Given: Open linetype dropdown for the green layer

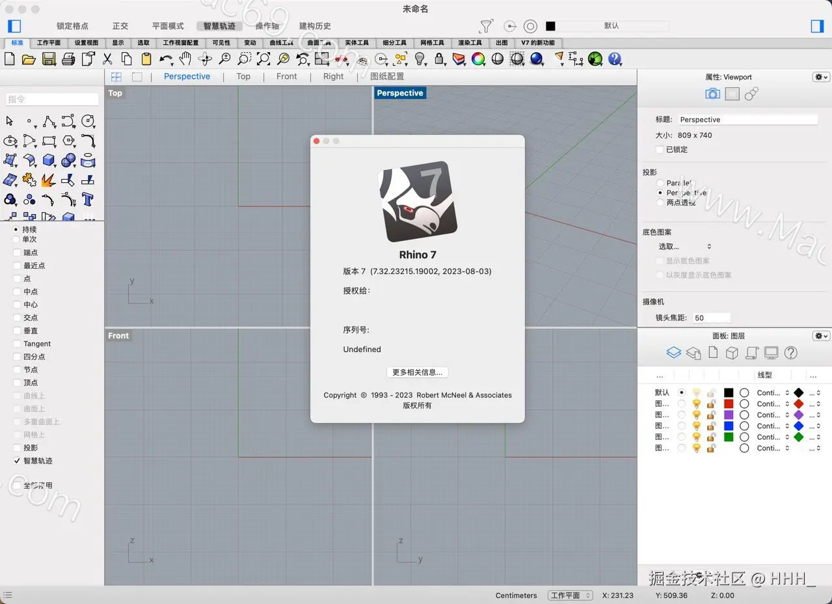Looking at the screenshot, I should [x=773, y=437].
